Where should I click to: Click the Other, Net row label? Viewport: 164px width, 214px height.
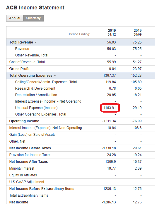coord(17,141)
